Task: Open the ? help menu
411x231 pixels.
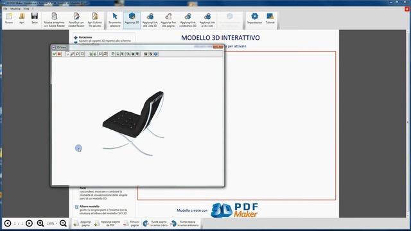Action: coord(33,8)
